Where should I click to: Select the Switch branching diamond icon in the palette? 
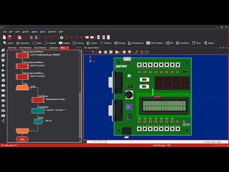tap(3, 70)
